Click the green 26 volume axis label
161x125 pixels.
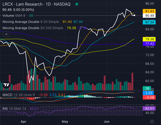coord(147,88)
